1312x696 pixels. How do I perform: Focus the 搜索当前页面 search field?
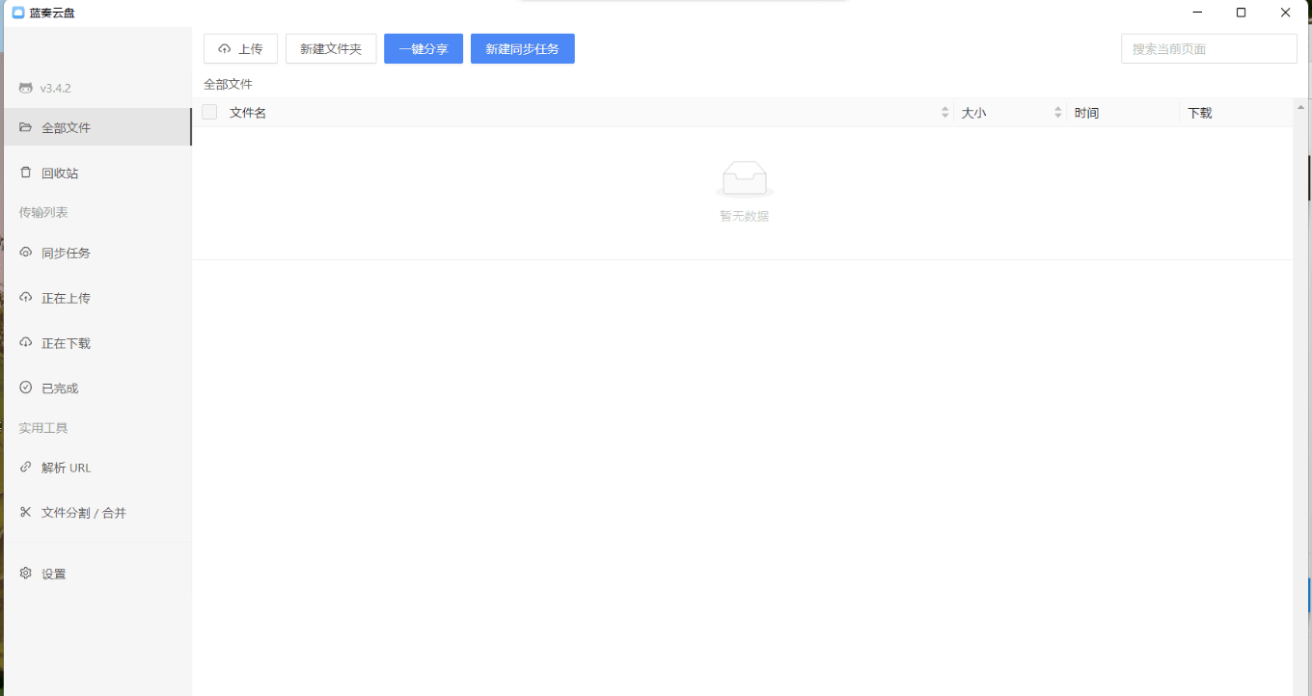[x=1208, y=49]
